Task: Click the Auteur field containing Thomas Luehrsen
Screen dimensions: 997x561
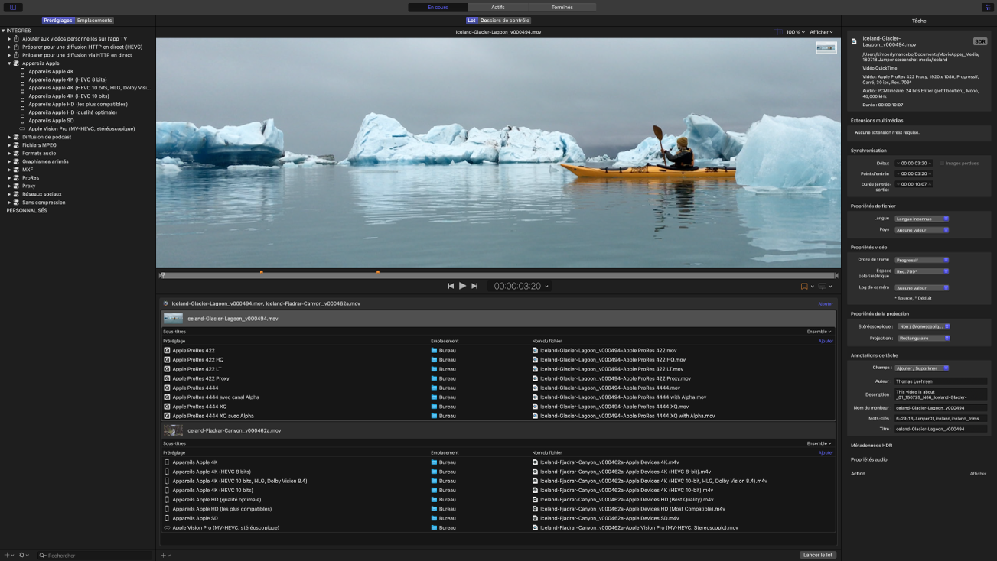Action: 941,381
